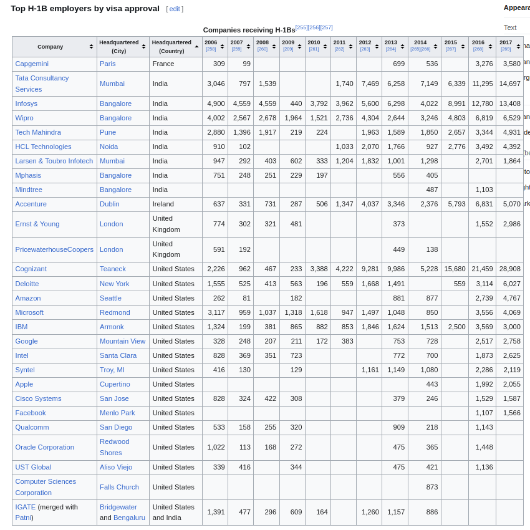Open the Patni link in IGATE row

pyautogui.click(x=23, y=518)
